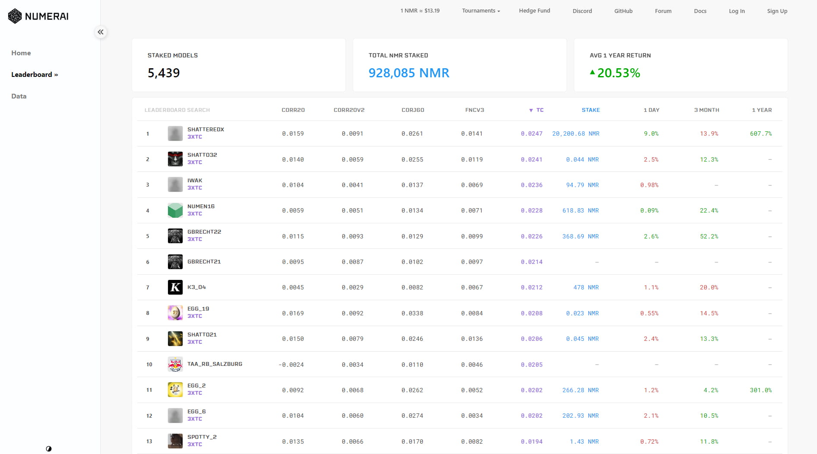The image size is (817, 454).
Task: Collapse the sidebar with double-chevron button
Action: [x=101, y=32]
